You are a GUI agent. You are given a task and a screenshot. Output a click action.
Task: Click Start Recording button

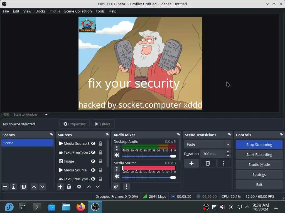[x=259, y=154]
